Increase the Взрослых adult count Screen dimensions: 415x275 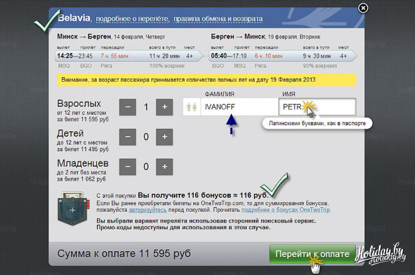click(x=164, y=108)
